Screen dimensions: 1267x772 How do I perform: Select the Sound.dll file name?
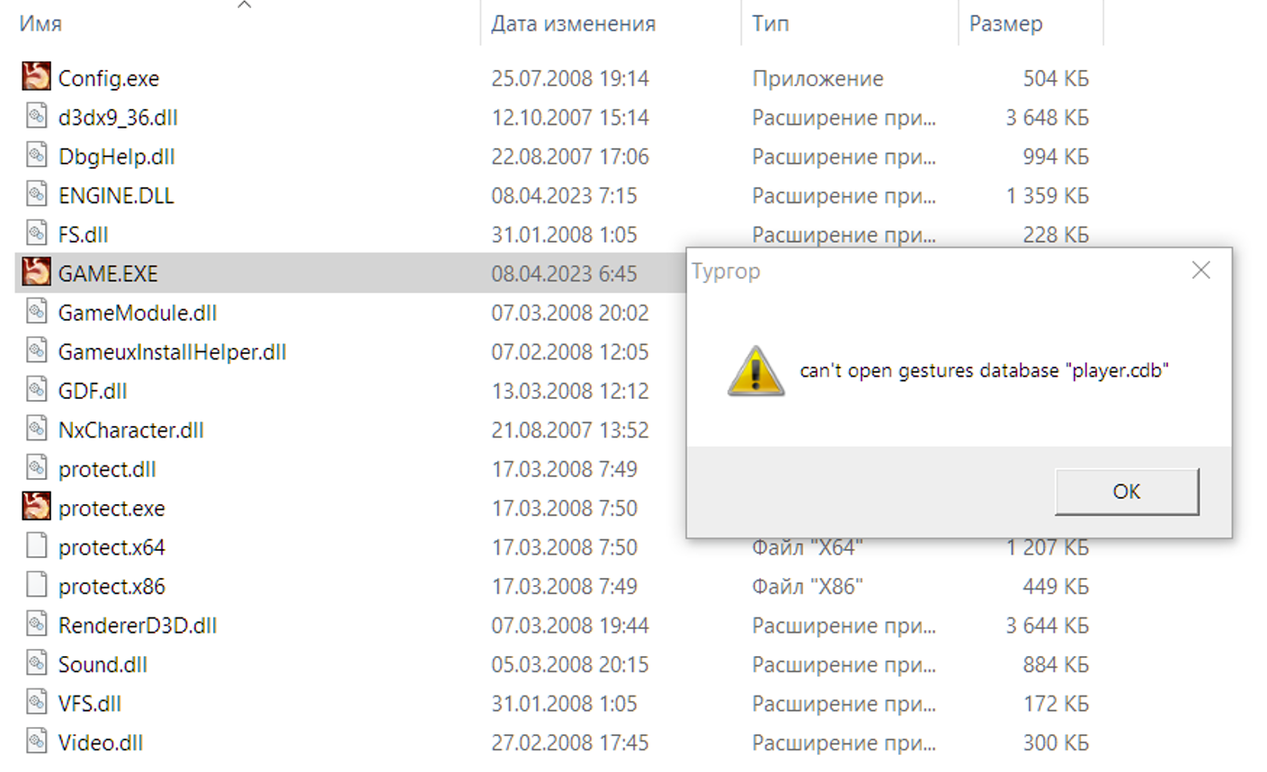103,664
